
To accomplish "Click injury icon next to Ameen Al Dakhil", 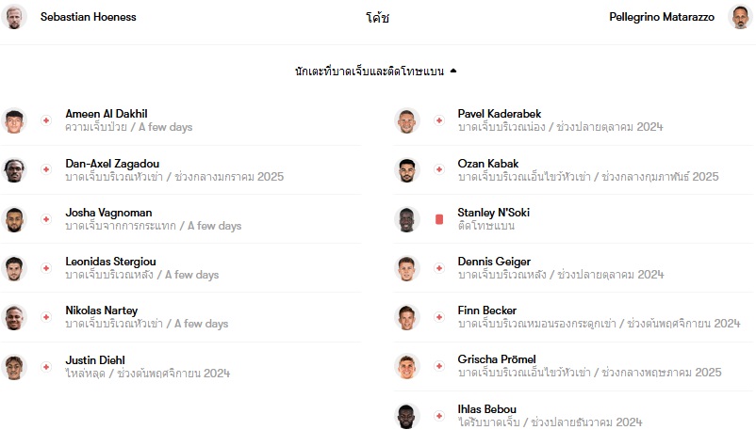I will tap(46, 120).
